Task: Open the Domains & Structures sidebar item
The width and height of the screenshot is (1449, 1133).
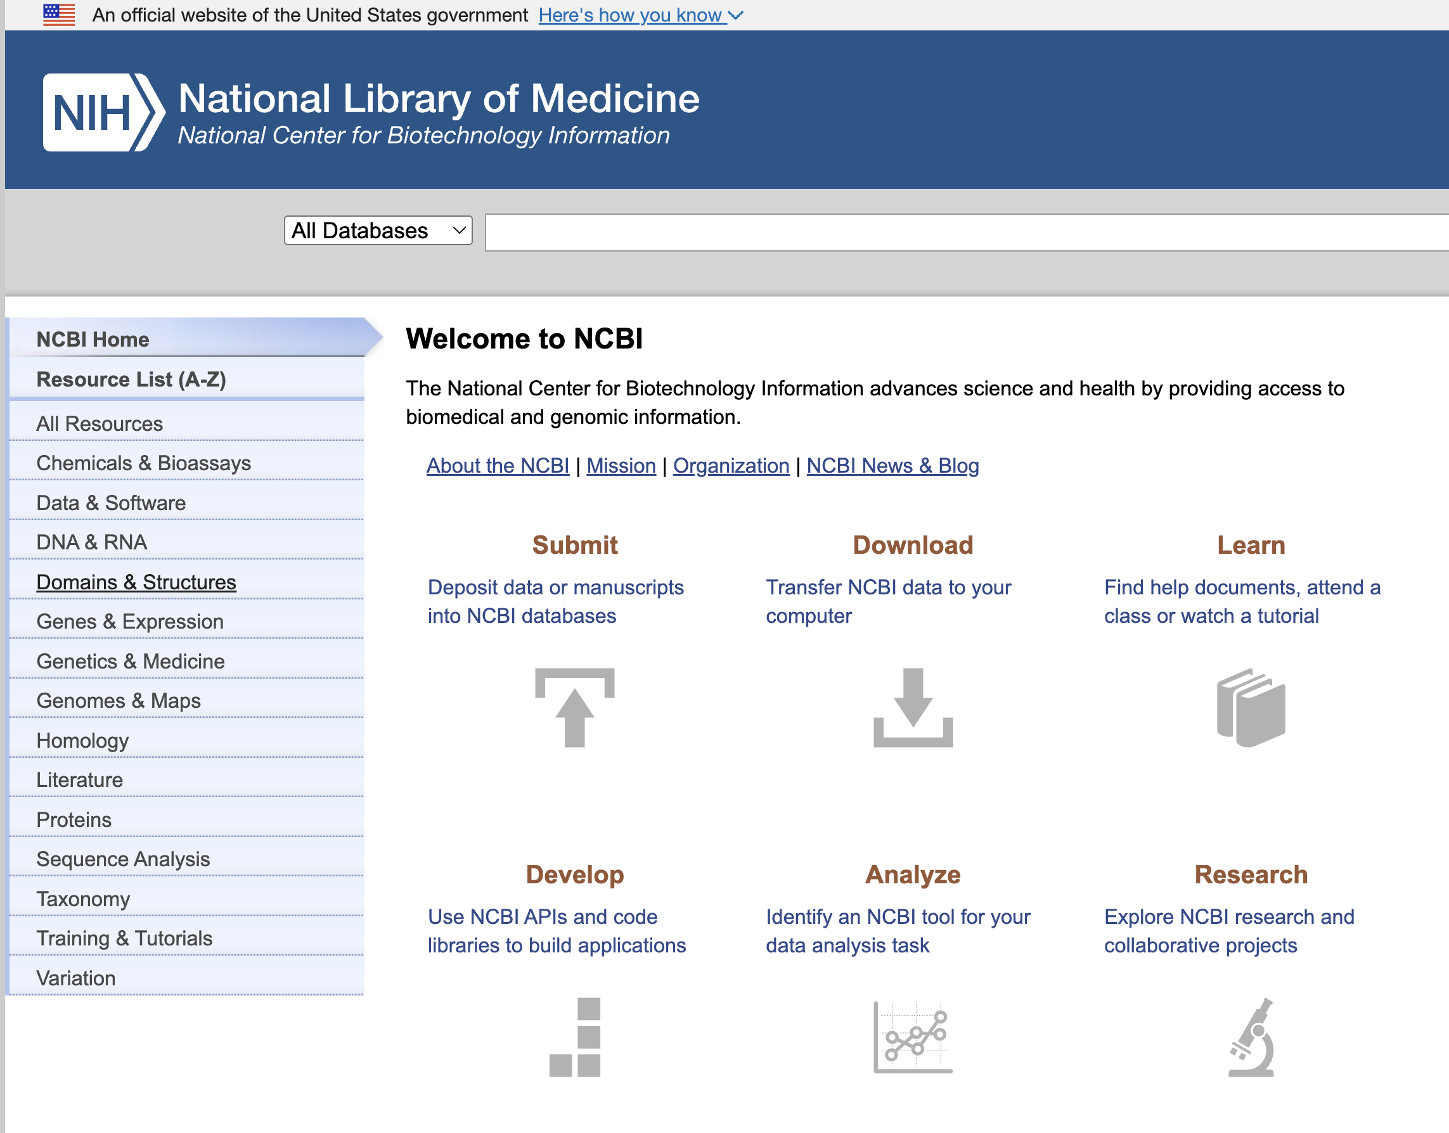Action: tap(136, 582)
